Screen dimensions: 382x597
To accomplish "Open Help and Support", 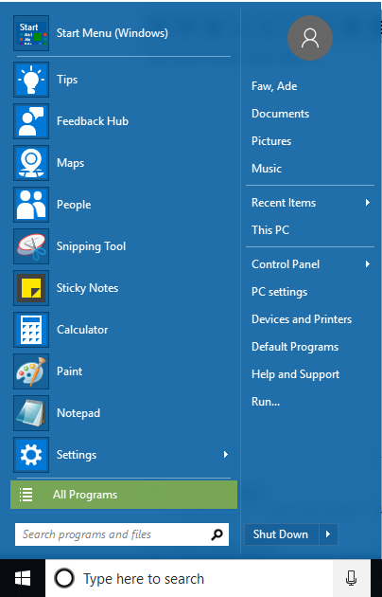I will (295, 374).
